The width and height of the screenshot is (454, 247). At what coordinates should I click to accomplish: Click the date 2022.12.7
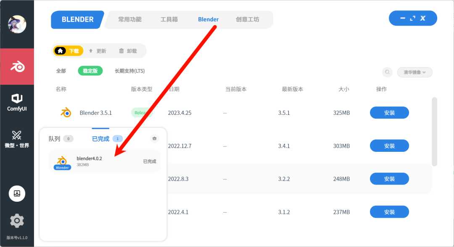[x=179, y=146]
